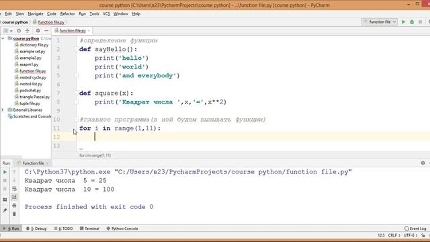Clear console output with trash icon
The width and height of the screenshot is (430, 242).
[14, 214]
